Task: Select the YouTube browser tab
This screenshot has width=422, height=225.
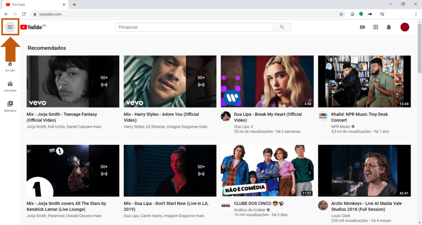Action: pos(35,5)
